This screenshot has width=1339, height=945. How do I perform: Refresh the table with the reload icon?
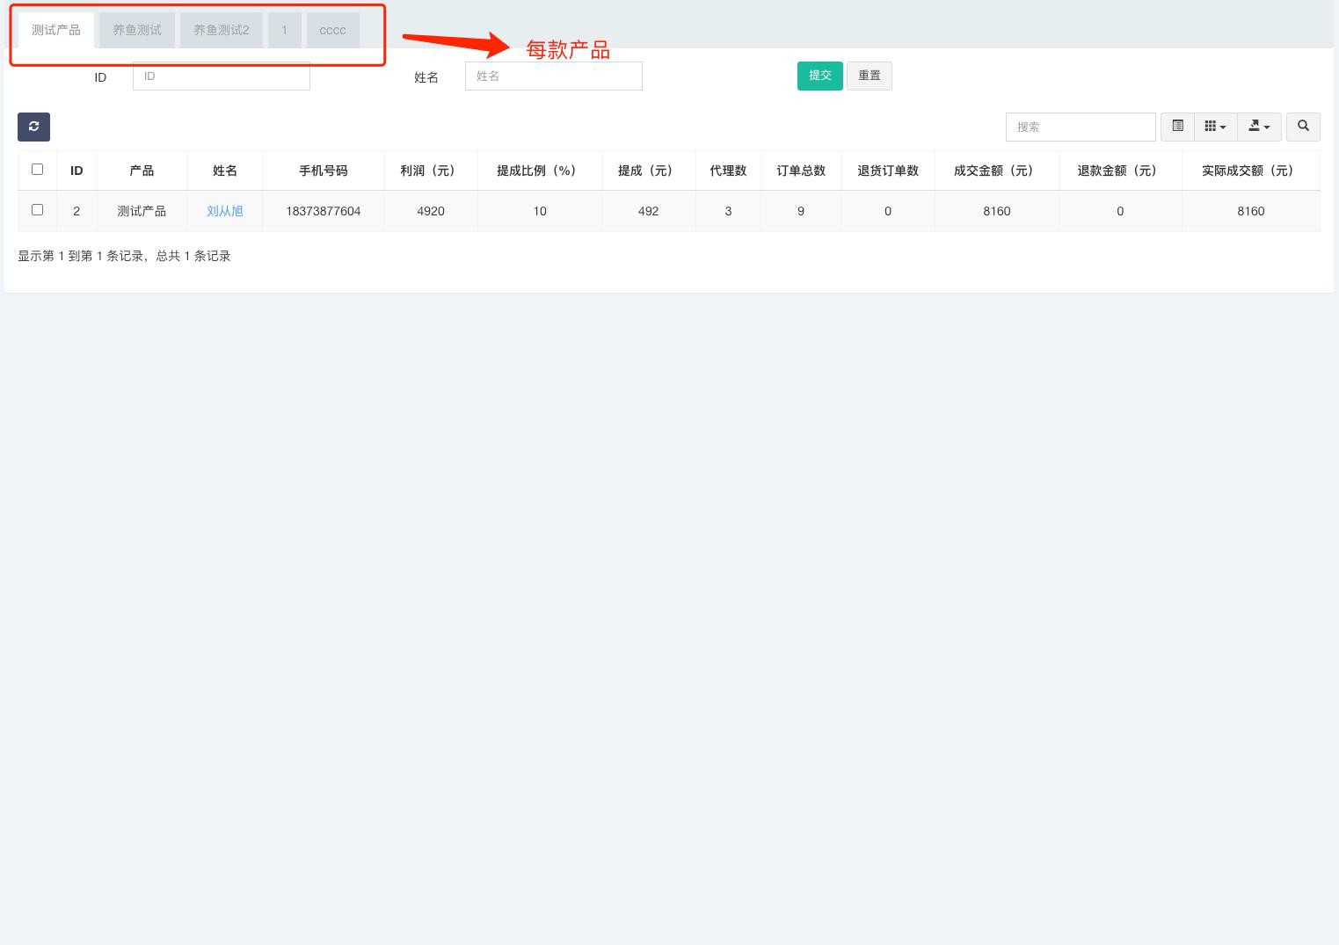pos(33,127)
